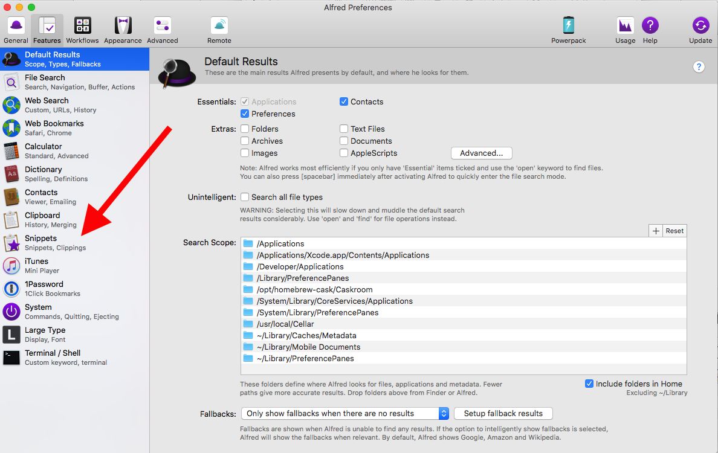Enable the AppleScripts checkbox
Screen dimensions: 718x453
pyautogui.click(x=344, y=153)
